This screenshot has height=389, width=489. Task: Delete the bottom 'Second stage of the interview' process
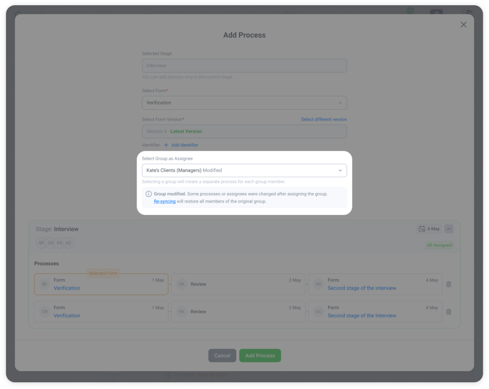coord(448,311)
